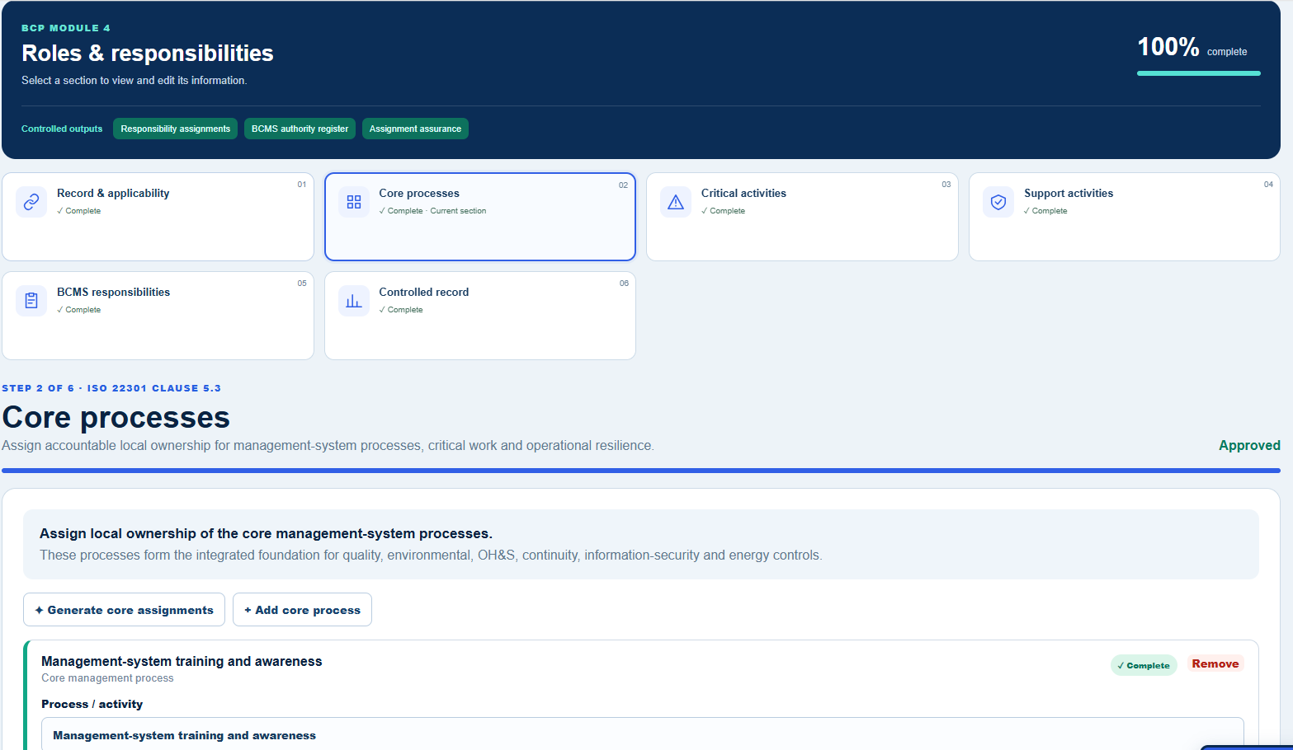
Task: Click the Process / activity input field
Action: [x=643, y=734]
